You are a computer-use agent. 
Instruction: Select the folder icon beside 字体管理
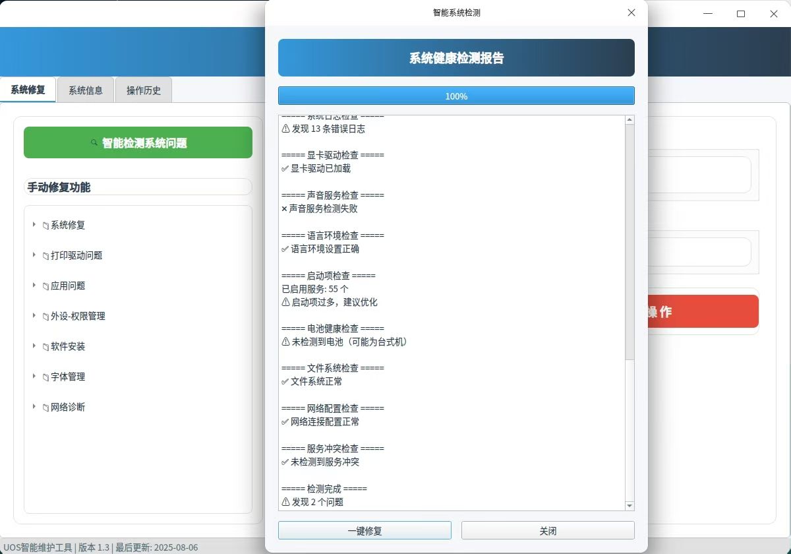tap(45, 377)
